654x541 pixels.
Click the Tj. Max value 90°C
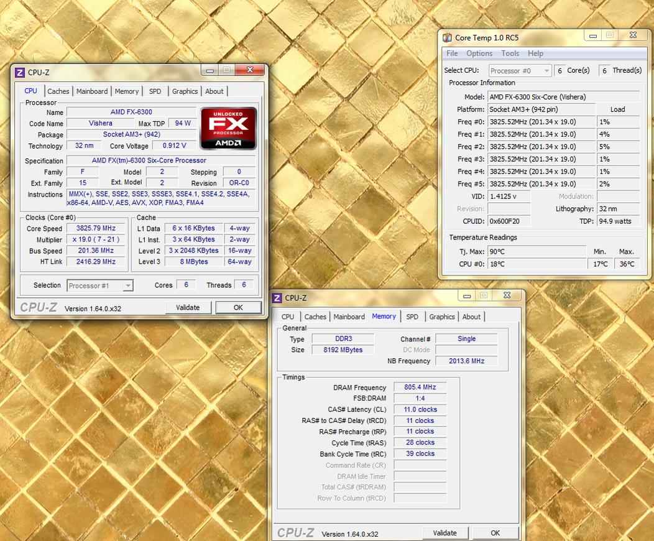(537, 251)
